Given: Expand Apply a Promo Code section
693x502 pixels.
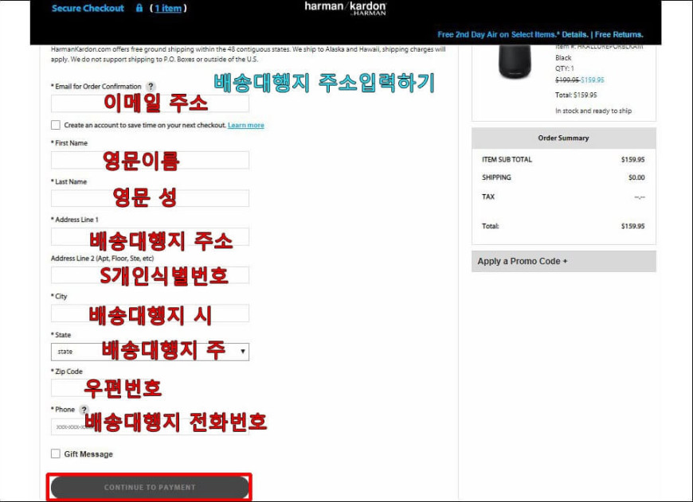Looking at the screenshot, I should point(563,262).
